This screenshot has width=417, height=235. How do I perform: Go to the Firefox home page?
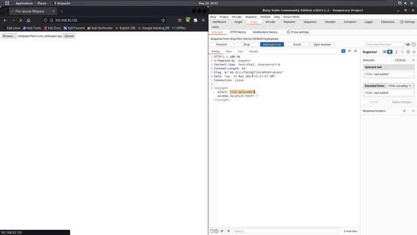(x=29, y=20)
